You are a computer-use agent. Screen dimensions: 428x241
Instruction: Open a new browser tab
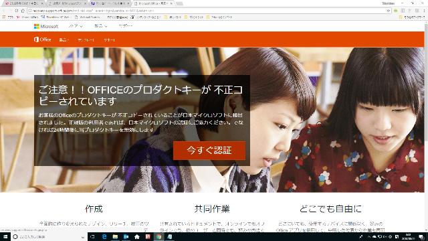(179, 3)
